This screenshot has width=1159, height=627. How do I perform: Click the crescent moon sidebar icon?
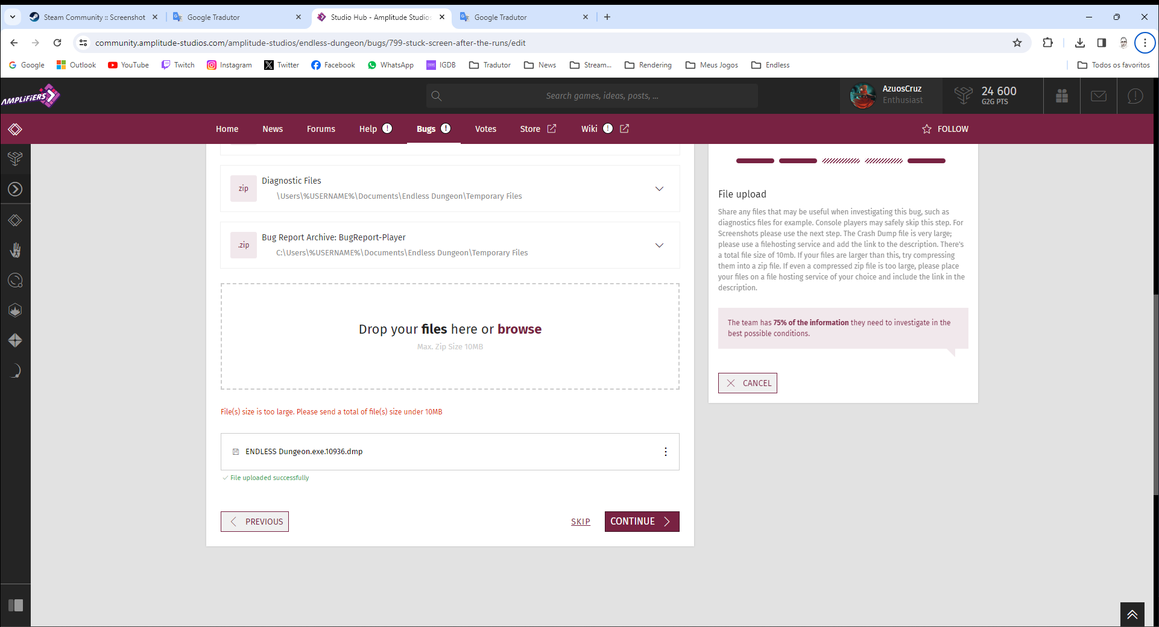click(x=16, y=370)
